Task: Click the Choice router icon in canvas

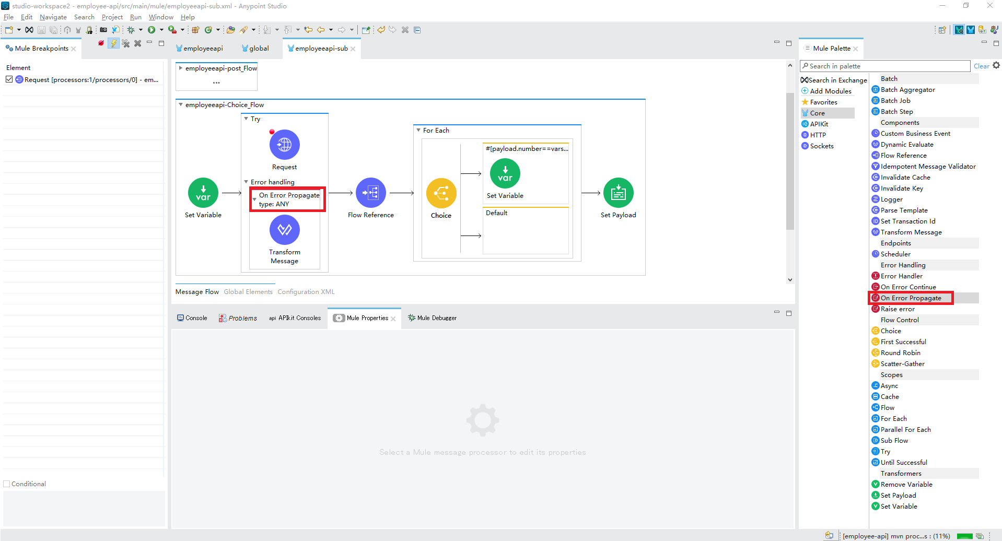Action: (x=441, y=193)
